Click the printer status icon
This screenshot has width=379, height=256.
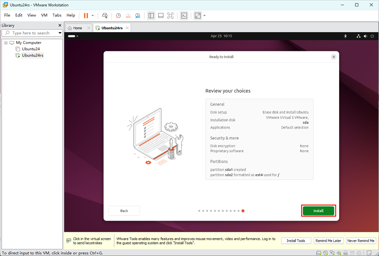click(x=359, y=253)
